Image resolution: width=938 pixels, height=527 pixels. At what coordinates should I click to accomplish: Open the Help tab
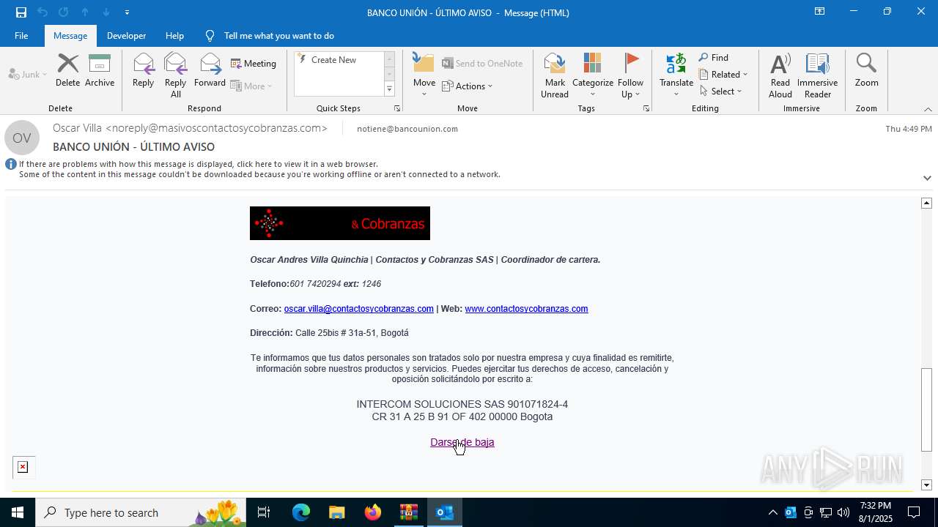point(174,36)
